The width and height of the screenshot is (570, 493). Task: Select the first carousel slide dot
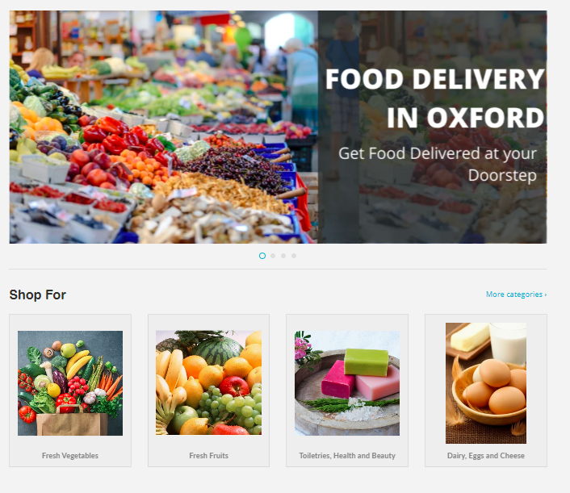point(262,256)
